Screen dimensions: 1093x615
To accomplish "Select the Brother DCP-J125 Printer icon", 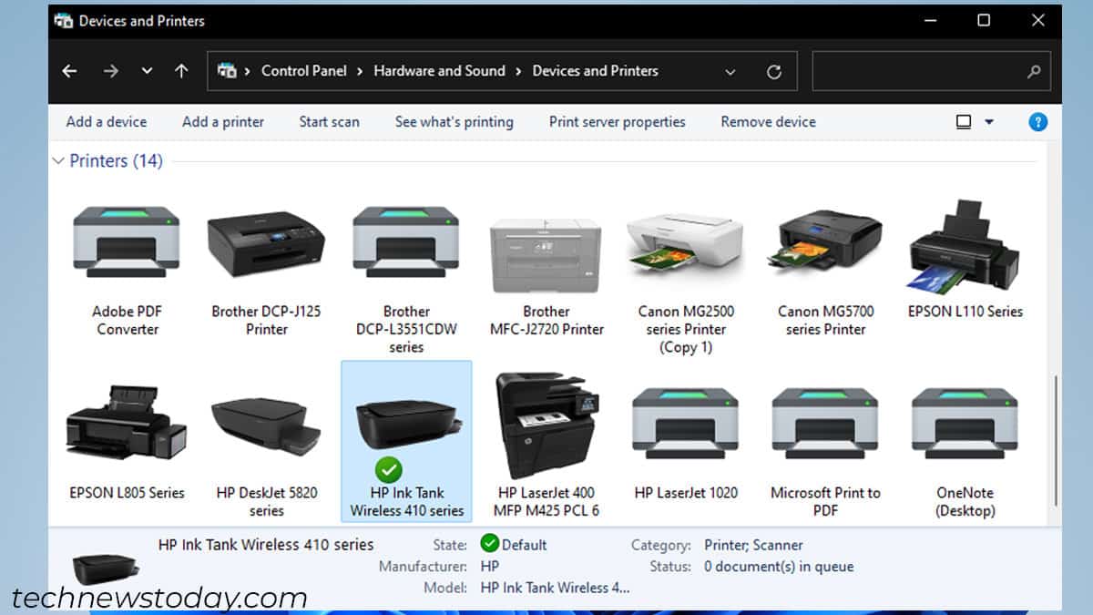I will tap(266, 243).
